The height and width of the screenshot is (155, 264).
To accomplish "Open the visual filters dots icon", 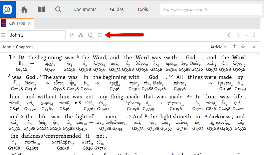I will tap(81, 35).
